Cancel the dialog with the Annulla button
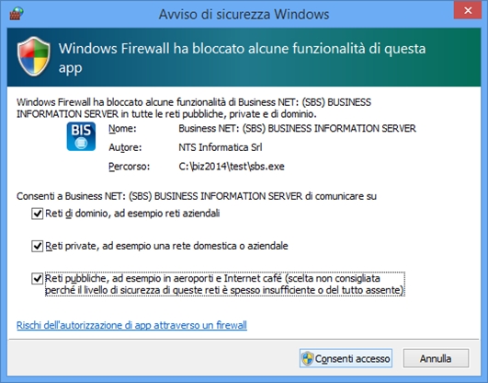The height and width of the screenshot is (383, 488). tap(436, 358)
